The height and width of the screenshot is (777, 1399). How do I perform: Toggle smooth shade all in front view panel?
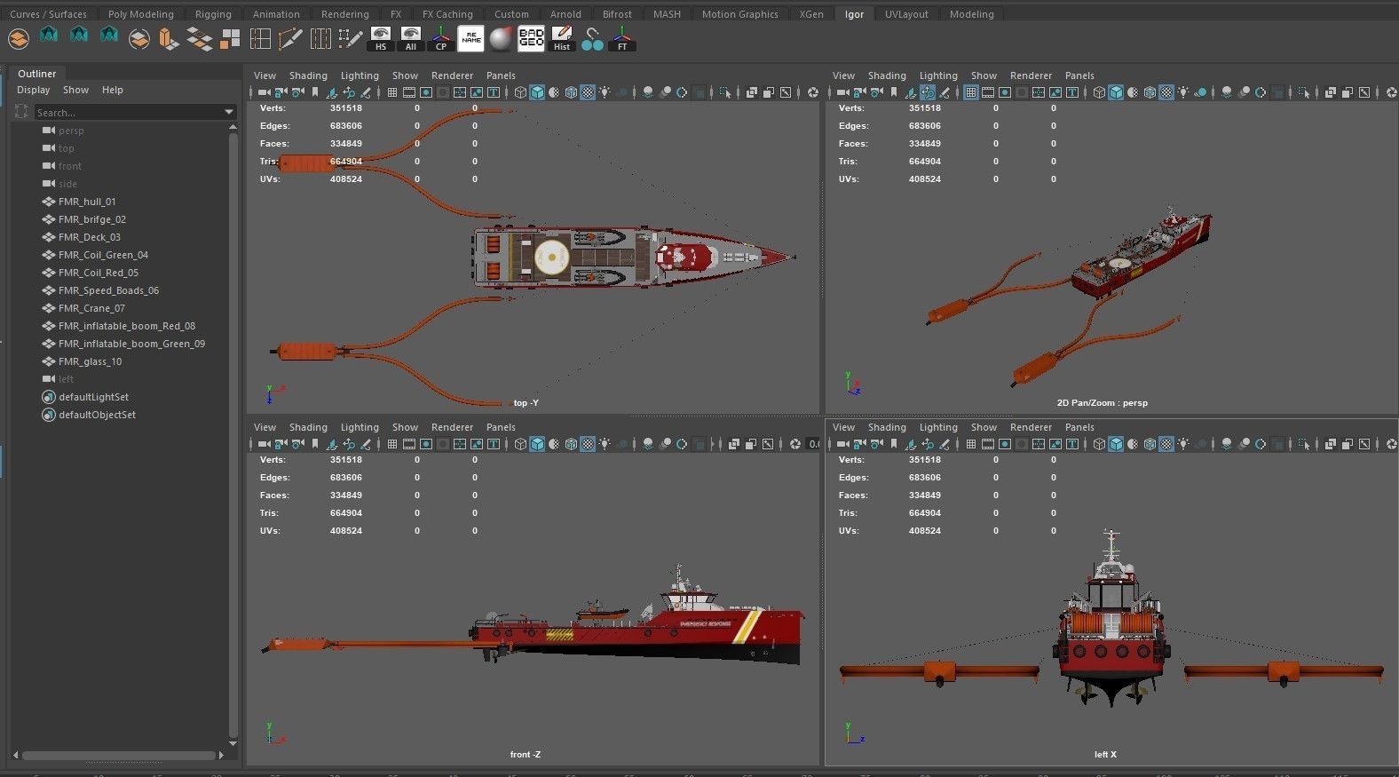(x=537, y=444)
